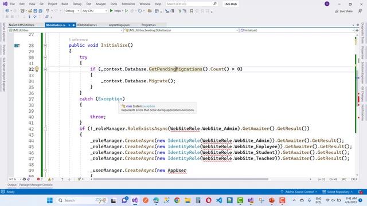Click the lightbulb quick actions icon
367x206 pixels.
(x=37, y=69)
